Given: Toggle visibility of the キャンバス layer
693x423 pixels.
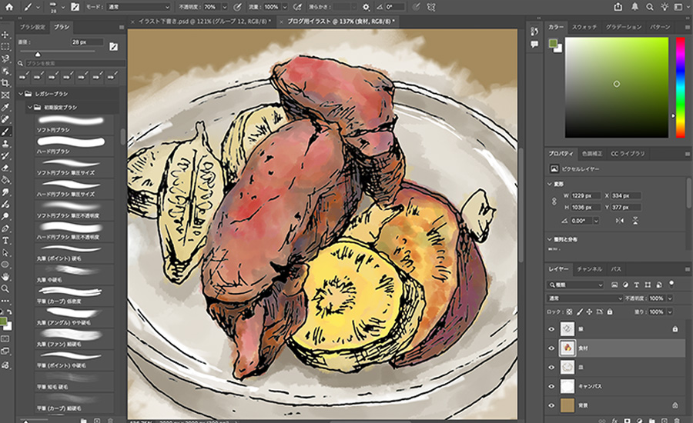Looking at the screenshot, I should 551,386.
